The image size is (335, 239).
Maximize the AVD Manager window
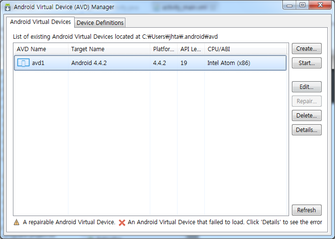(x=302, y=5)
